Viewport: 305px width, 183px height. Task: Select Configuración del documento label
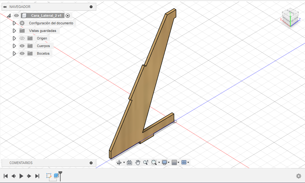51,23
